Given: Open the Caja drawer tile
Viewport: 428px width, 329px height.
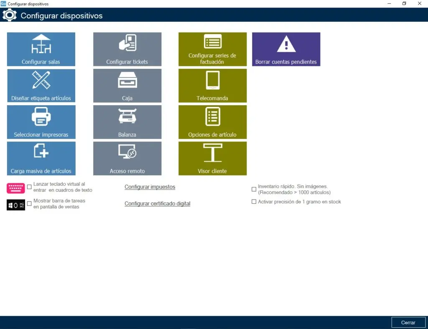Looking at the screenshot, I should (x=127, y=86).
